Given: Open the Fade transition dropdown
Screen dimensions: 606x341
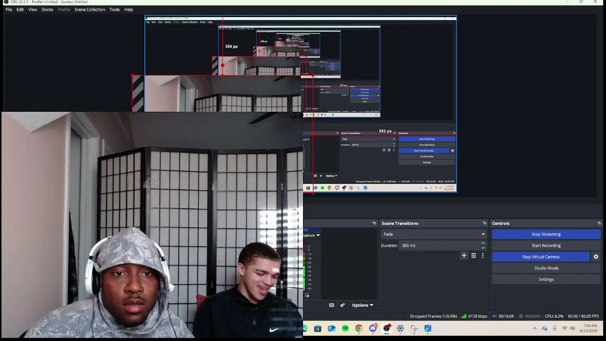Looking at the screenshot, I should click(x=434, y=234).
